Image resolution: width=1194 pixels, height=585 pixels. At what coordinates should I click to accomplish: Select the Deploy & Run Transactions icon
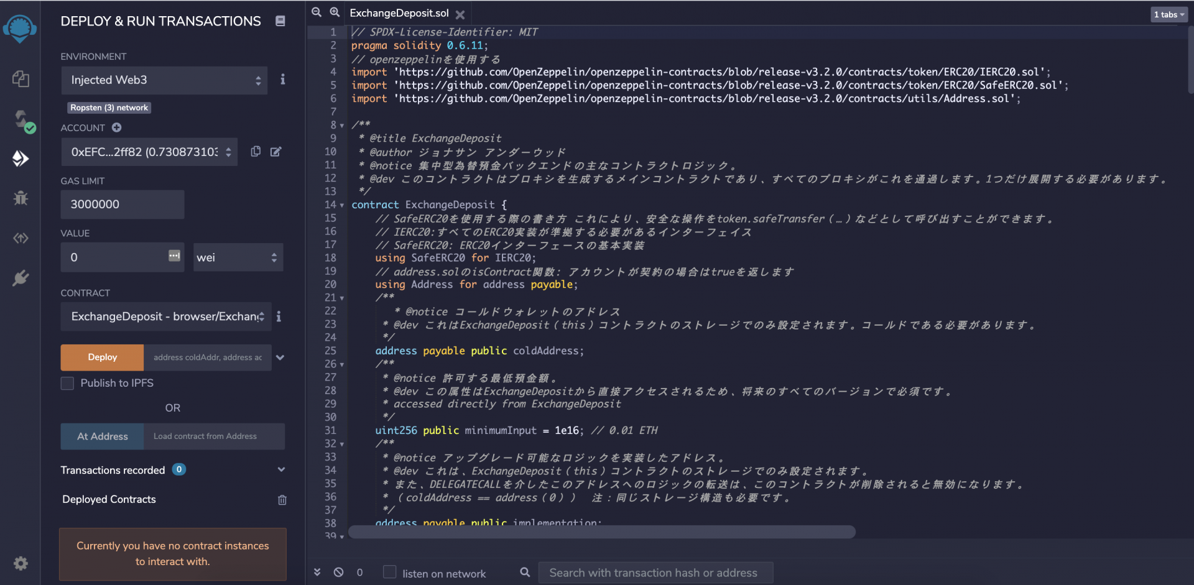[x=21, y=159]
